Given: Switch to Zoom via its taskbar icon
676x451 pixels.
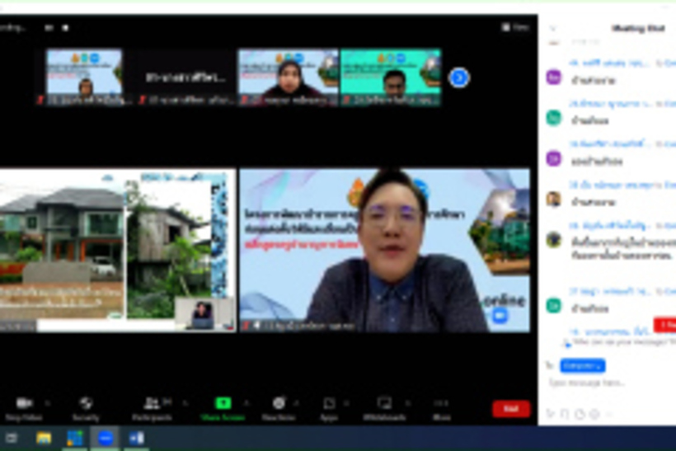Looking at the screenshot, I should pyautogui.click(x=106, y=439).
